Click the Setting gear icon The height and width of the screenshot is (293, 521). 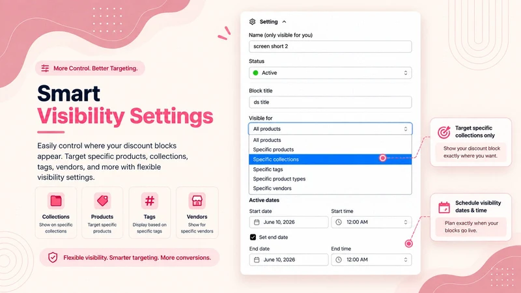pyautogui.click(x=252, y=21)
